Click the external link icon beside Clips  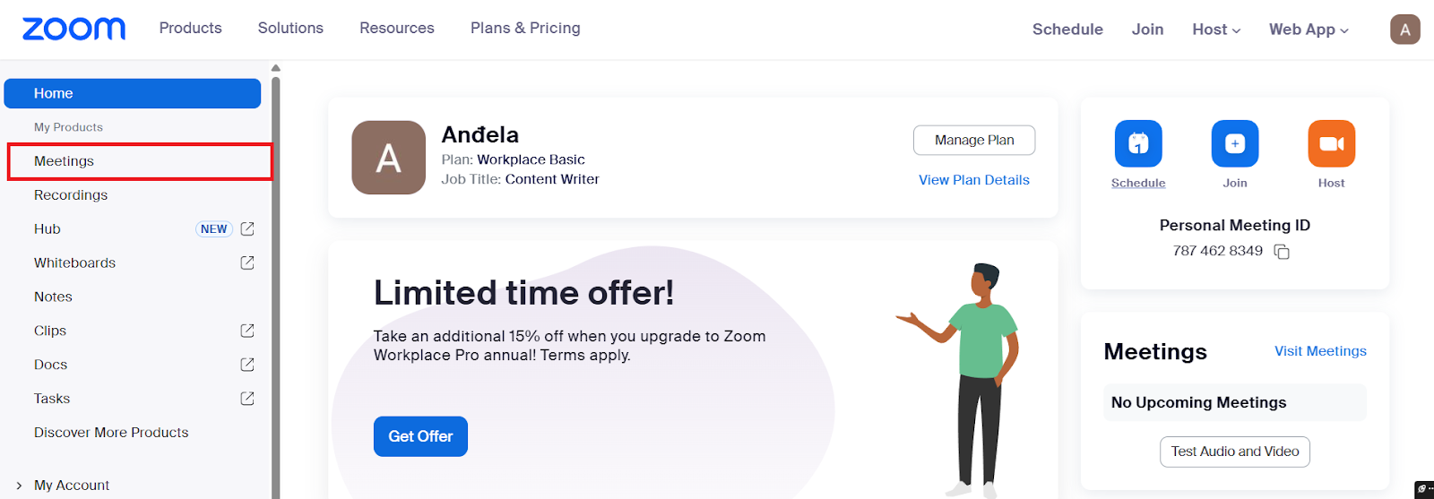pos(247,331)
